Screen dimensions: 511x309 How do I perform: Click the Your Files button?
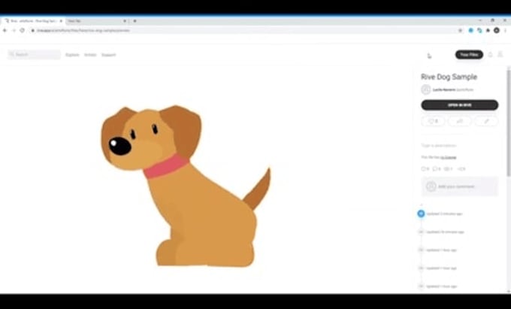coord(469,55)
